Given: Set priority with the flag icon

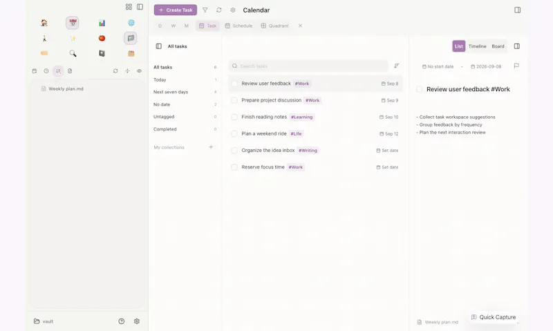Looking at the screenshot, I should coord(516,66).
